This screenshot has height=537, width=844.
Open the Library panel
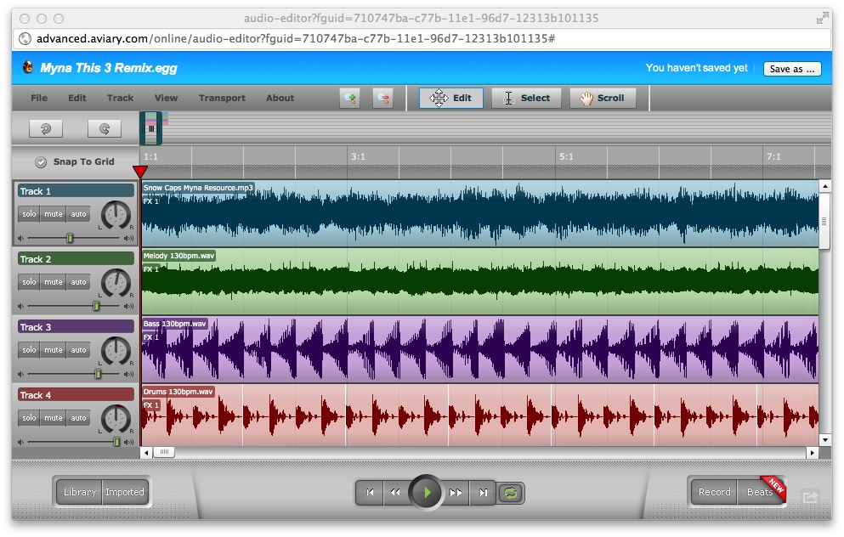(x=80, y=492)
